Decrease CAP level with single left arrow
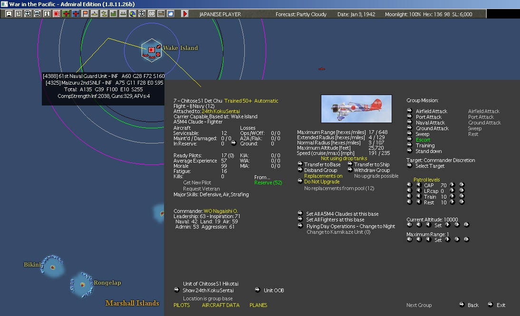The image size is (520, 316). pyautogui.click(x=419, y=185)
